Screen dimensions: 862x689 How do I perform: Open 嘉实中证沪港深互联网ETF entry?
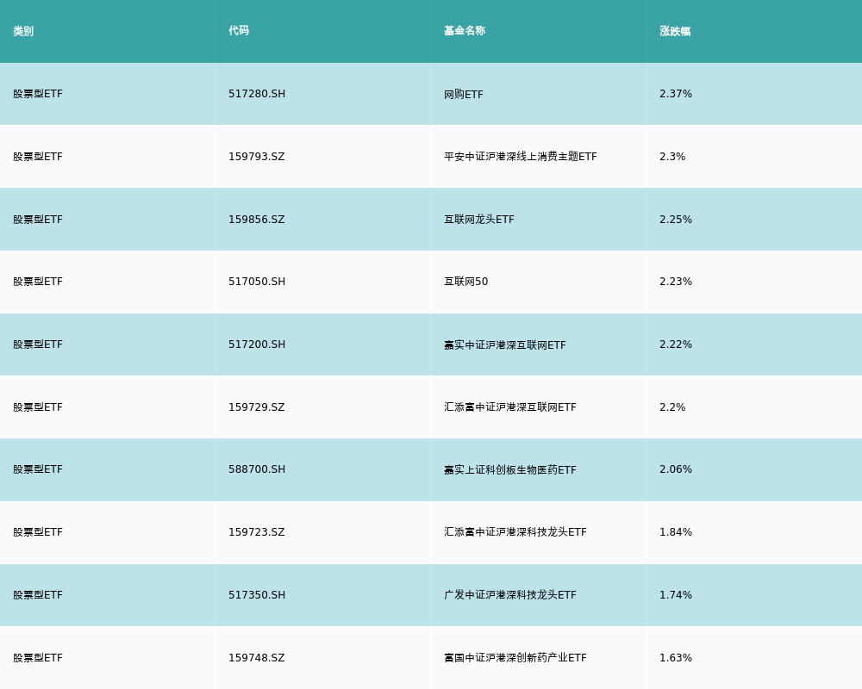pyautogui.click(x=504, y=345)
